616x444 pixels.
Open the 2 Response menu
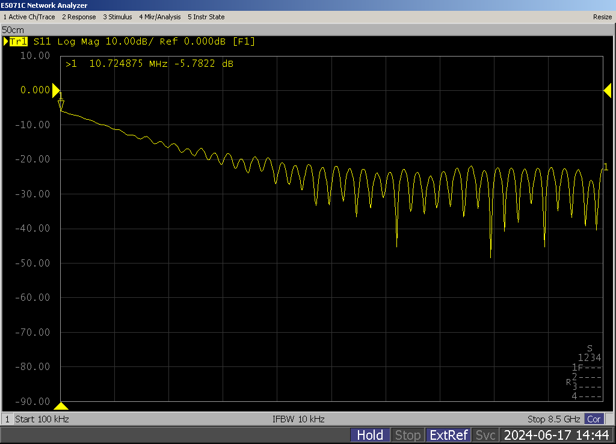tap(79, 17)
